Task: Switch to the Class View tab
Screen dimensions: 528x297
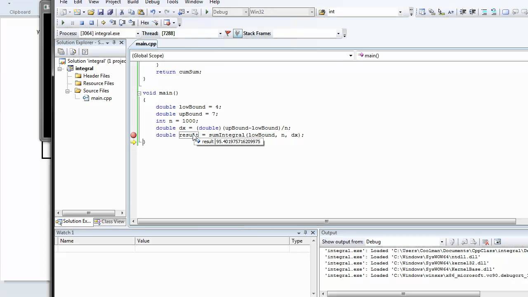Action: tap(109, 222)
